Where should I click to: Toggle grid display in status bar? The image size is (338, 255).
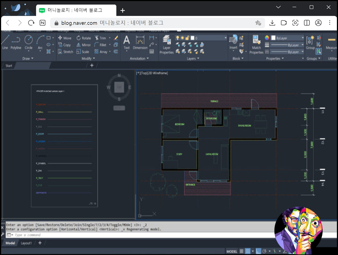pyautogui.click(x=241, y=251)
